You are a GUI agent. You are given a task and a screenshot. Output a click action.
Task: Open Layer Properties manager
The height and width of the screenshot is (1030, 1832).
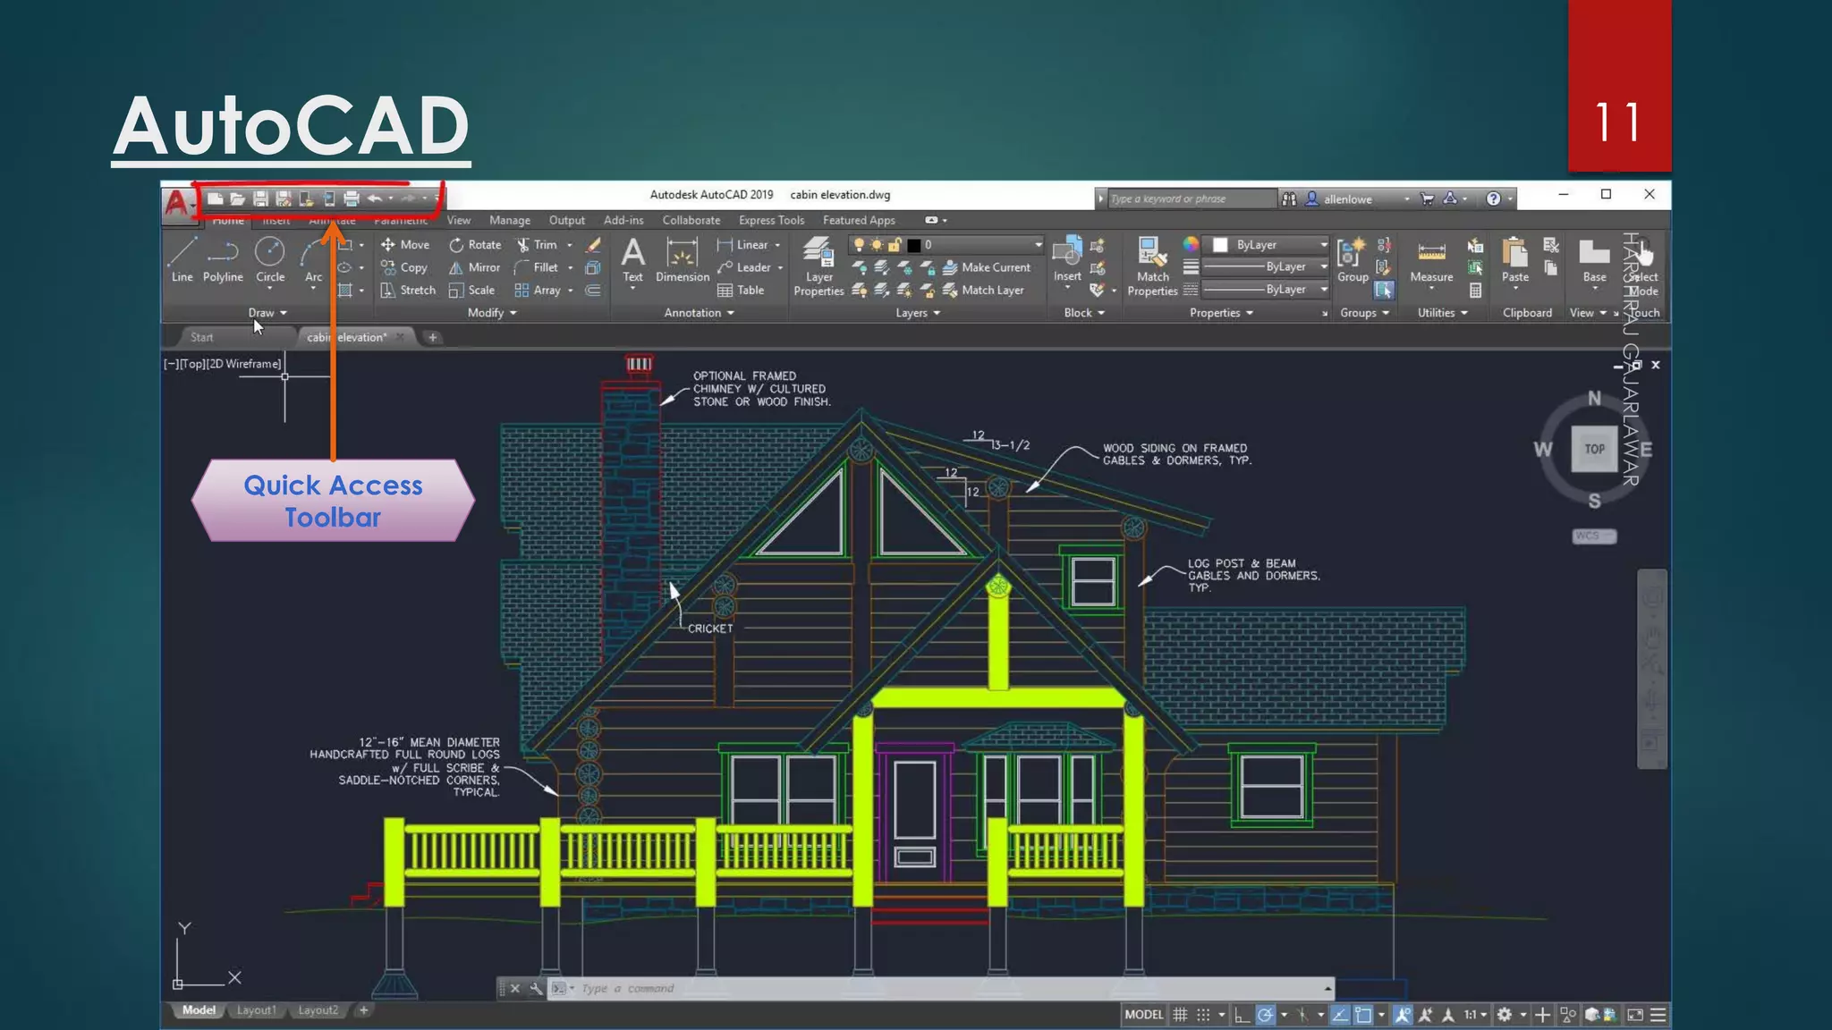pyautogui.click(x=818, y=266)
